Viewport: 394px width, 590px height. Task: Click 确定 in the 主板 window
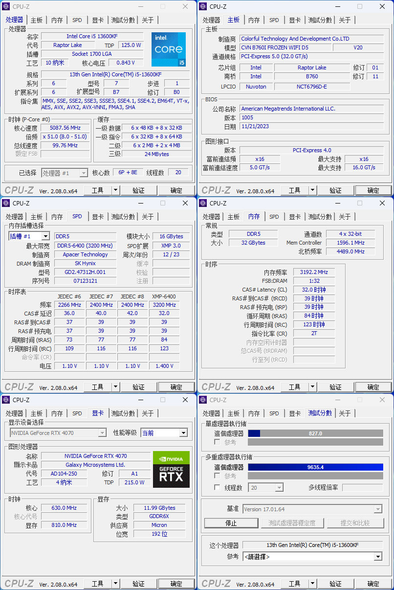[373, 190]
